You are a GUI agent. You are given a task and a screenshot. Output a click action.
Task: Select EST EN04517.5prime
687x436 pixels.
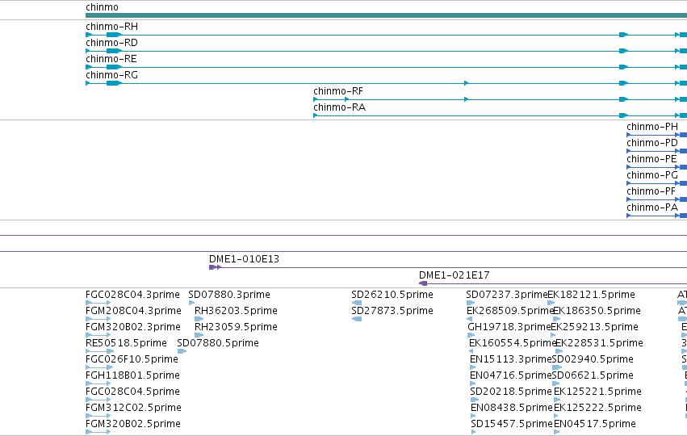[x=595, y=425]
